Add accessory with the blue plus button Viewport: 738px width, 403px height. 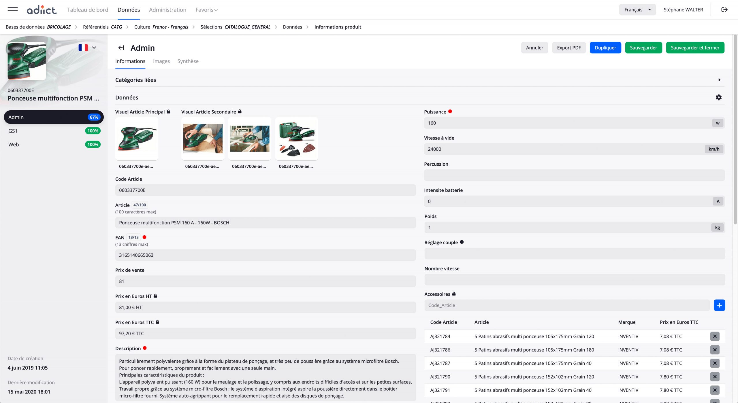tap(719, 305)
